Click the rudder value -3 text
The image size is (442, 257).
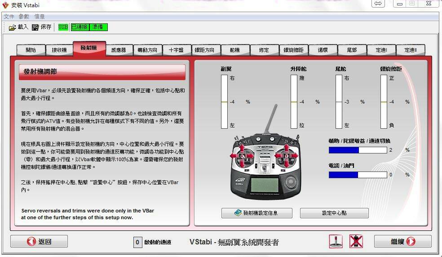[x=347, y=102]
